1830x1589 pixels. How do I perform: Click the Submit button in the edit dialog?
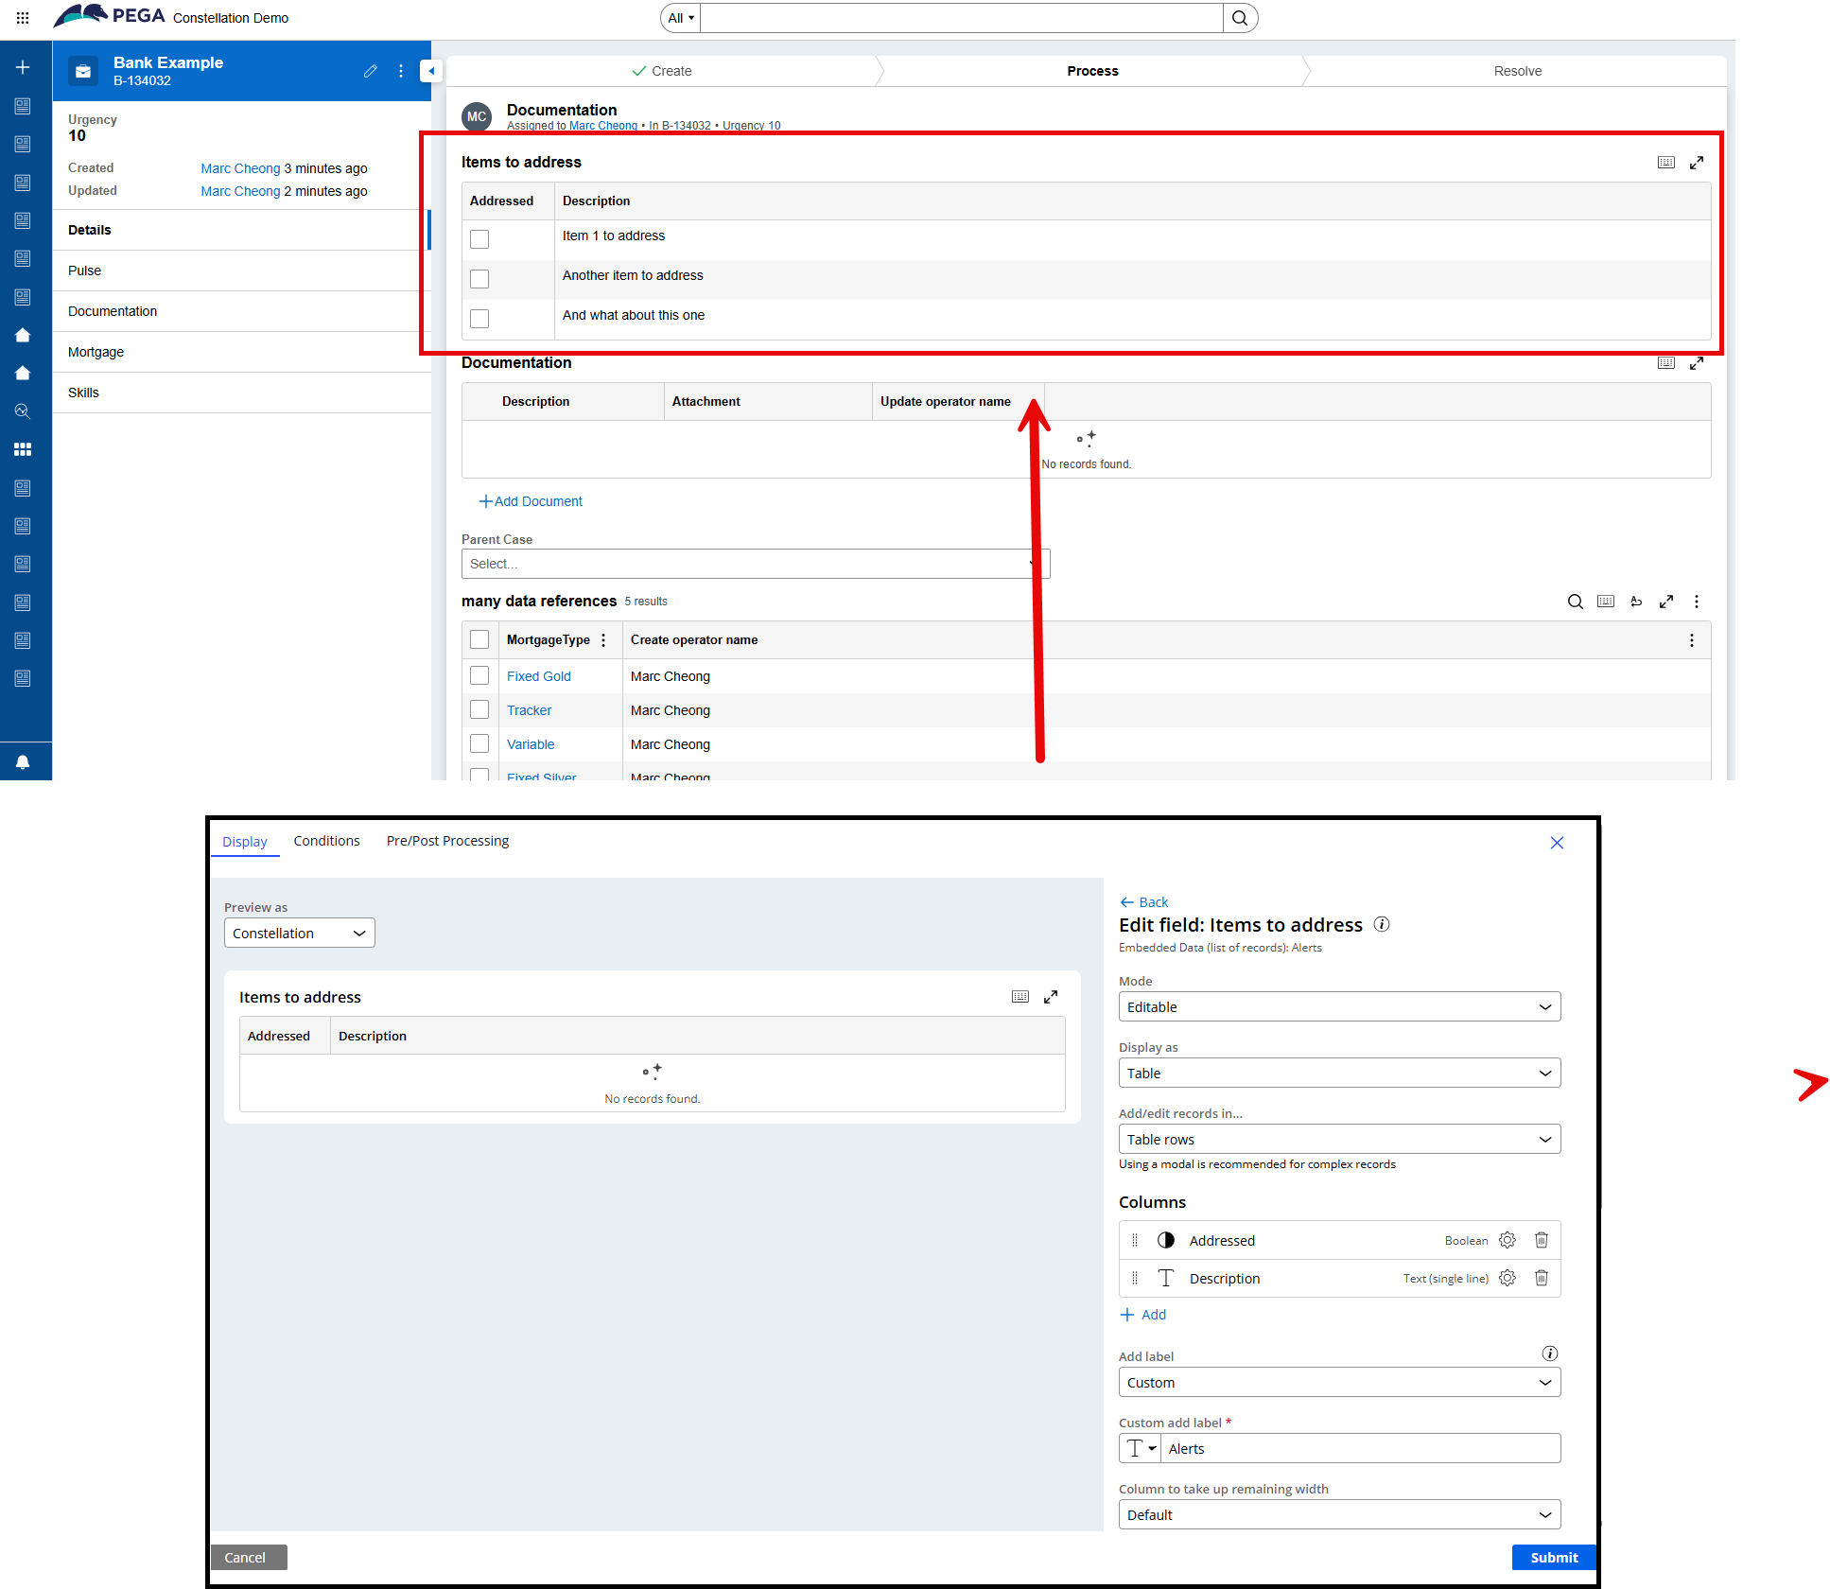point(1554,1557)
